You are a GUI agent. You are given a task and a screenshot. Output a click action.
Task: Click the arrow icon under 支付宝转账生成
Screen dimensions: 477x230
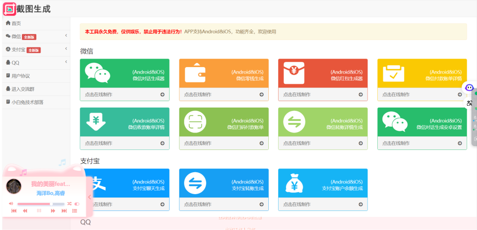261,204
